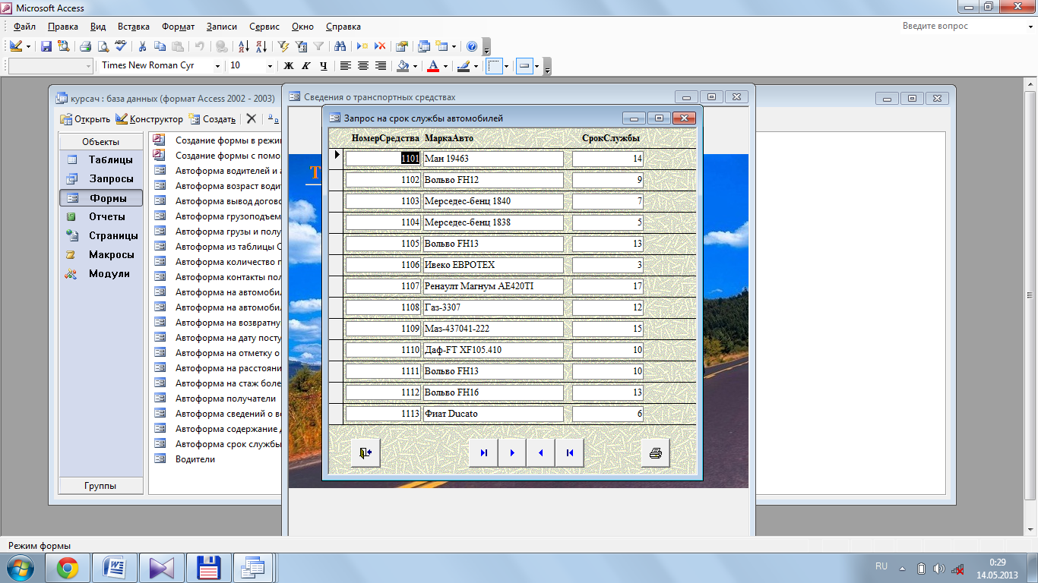Click the Copy icon in the toolbar
The height and width of the screenshot is (583, 1038).
pyautogui.click(x=160, y=46)
